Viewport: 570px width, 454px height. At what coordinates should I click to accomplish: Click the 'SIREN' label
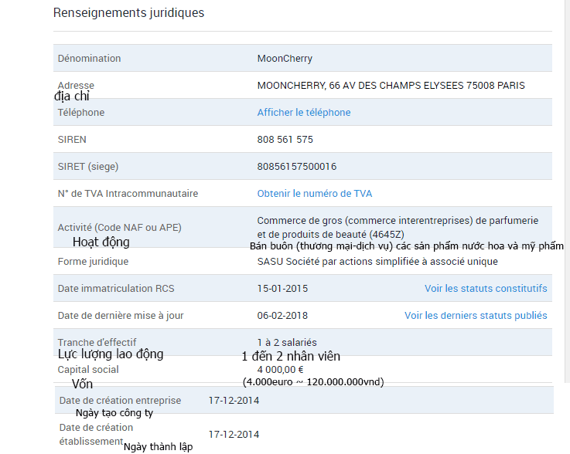[x=72, y=140]
